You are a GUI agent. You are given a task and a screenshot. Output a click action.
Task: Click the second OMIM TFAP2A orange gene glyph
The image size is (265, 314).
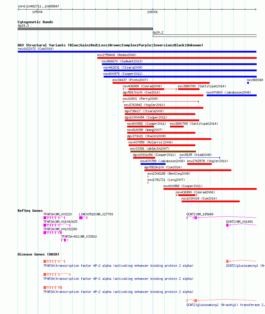[x=57, y=274]
